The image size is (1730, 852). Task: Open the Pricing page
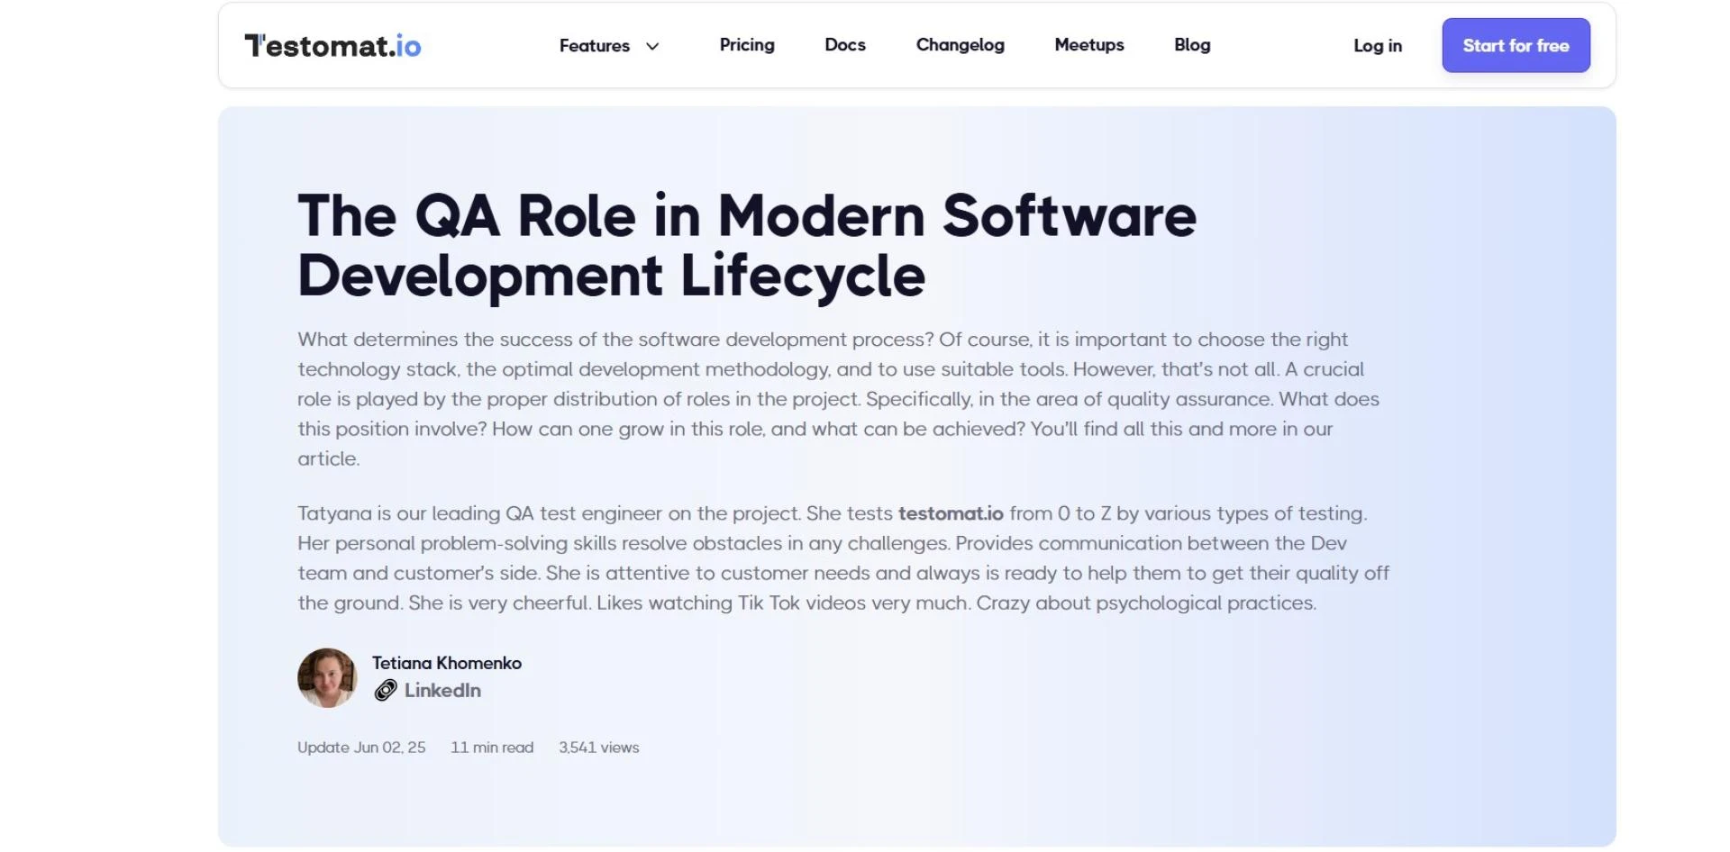click(746, 45)
